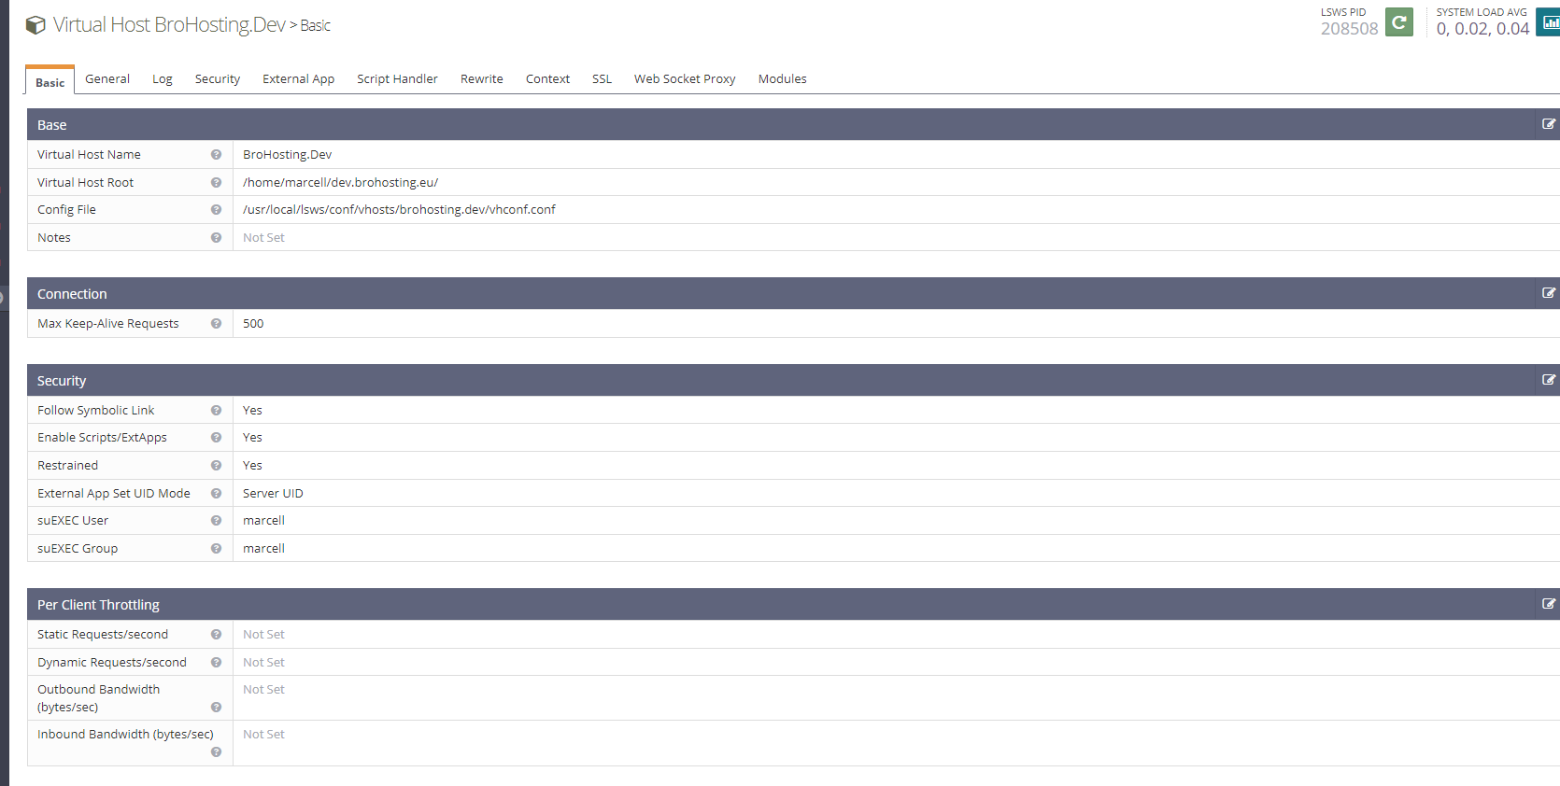Click the Server UID value

(273, 494)
